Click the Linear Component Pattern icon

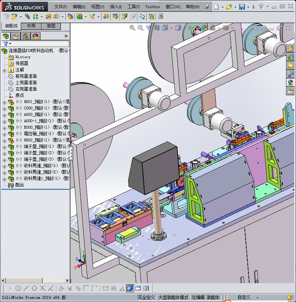click(x=35, y=17)
